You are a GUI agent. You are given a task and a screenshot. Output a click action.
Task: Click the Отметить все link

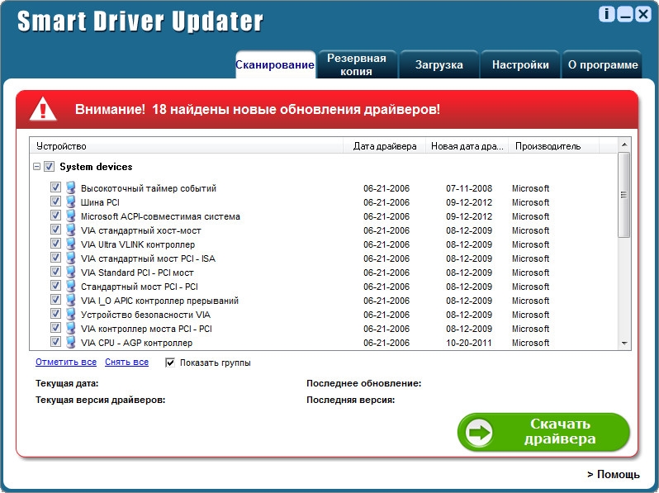pyautogui.click(x=66, y=362)
